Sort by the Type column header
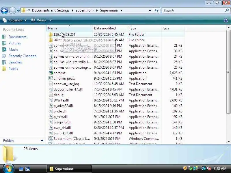Screen dimensions: 231x173 (x=144, y=28)
